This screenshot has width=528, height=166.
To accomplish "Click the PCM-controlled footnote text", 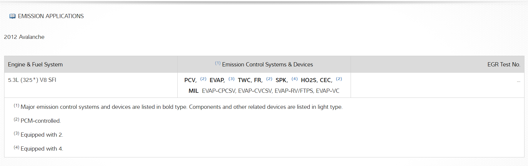I will click(x=41, y=121).
